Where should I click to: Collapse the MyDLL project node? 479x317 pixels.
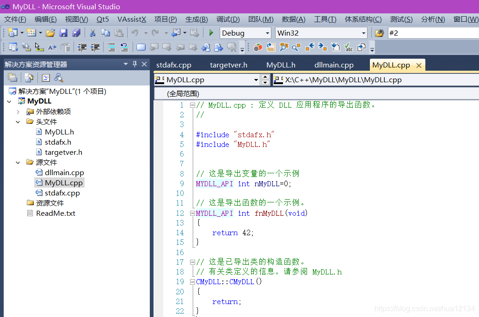click(x=9, y=101)
